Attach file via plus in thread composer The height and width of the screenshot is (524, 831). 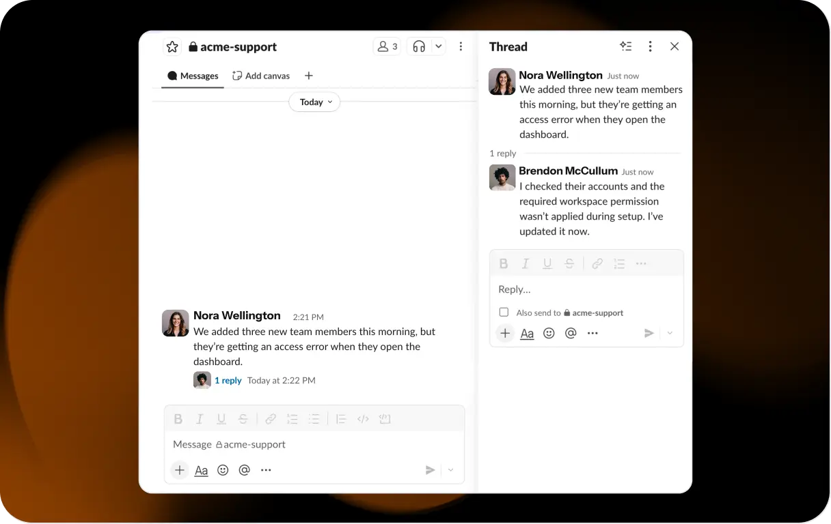505,333
